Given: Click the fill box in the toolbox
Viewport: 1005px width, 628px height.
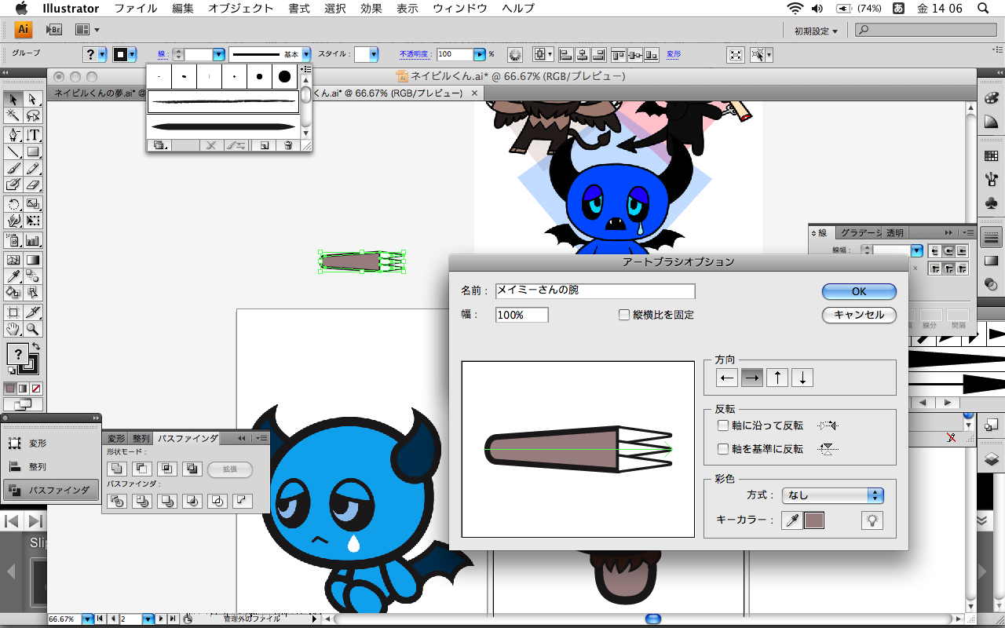Looking at the screenshot, I should 17,354.
